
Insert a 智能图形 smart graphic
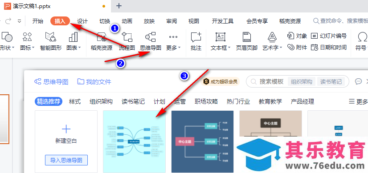click(x=51, y=41)
